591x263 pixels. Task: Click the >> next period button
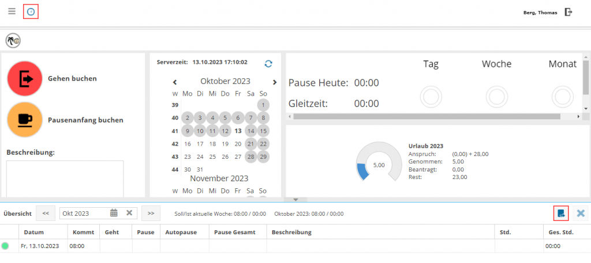[x=151, y=214]
